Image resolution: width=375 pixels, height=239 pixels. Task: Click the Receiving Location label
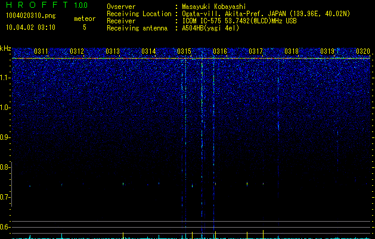[x=139, y=14]
